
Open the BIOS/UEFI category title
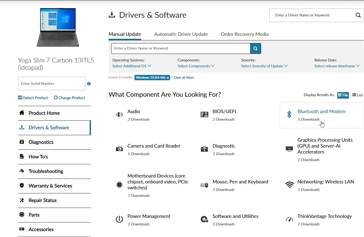pyautogui.click(x=224, y=111)
